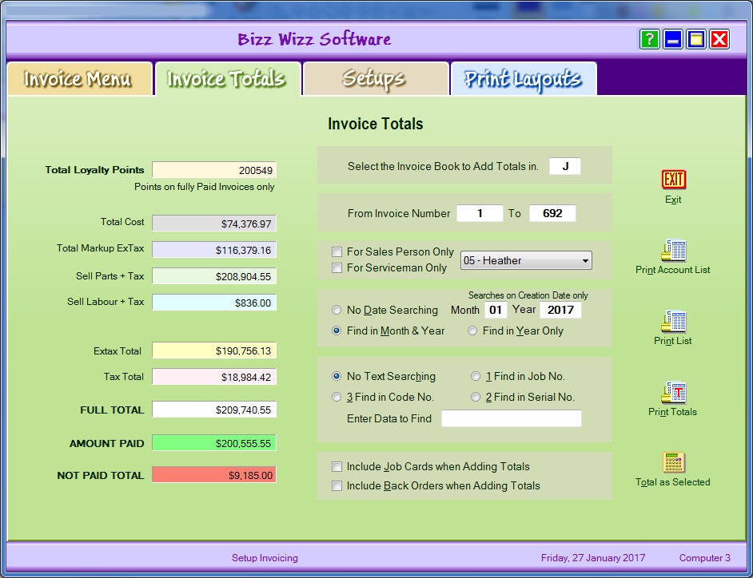Click the red EXIT icon
The width and height of the screenshot is (753, 578).
point(673,180)
